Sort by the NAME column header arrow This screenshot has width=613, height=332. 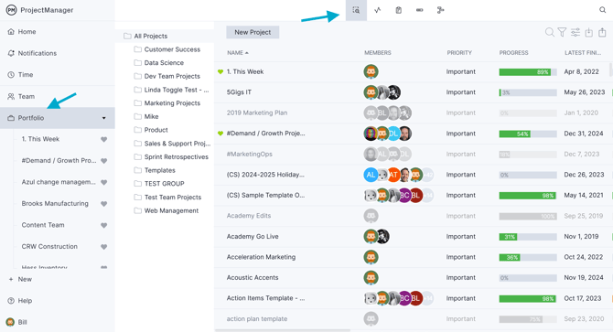(247, 53)
